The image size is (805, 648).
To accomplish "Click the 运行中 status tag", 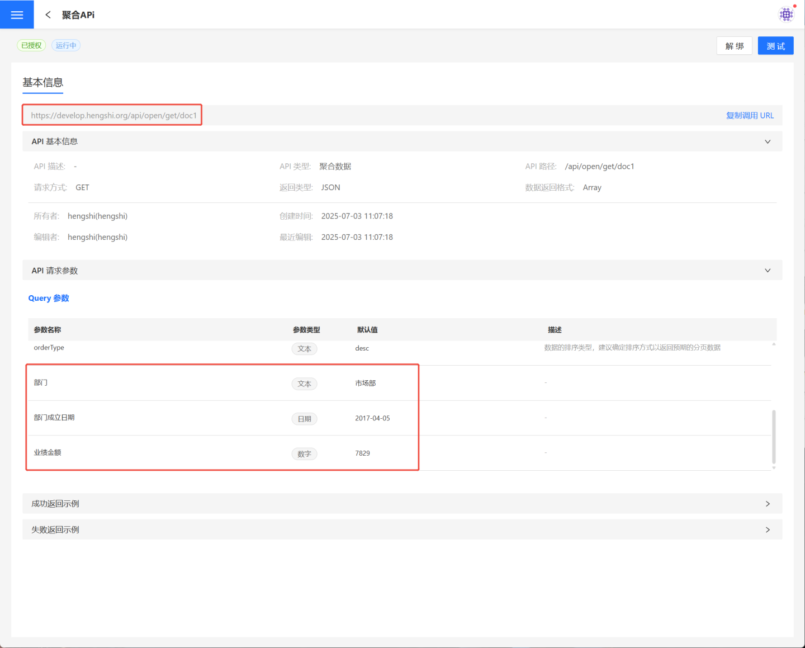I will click(66, 45).
